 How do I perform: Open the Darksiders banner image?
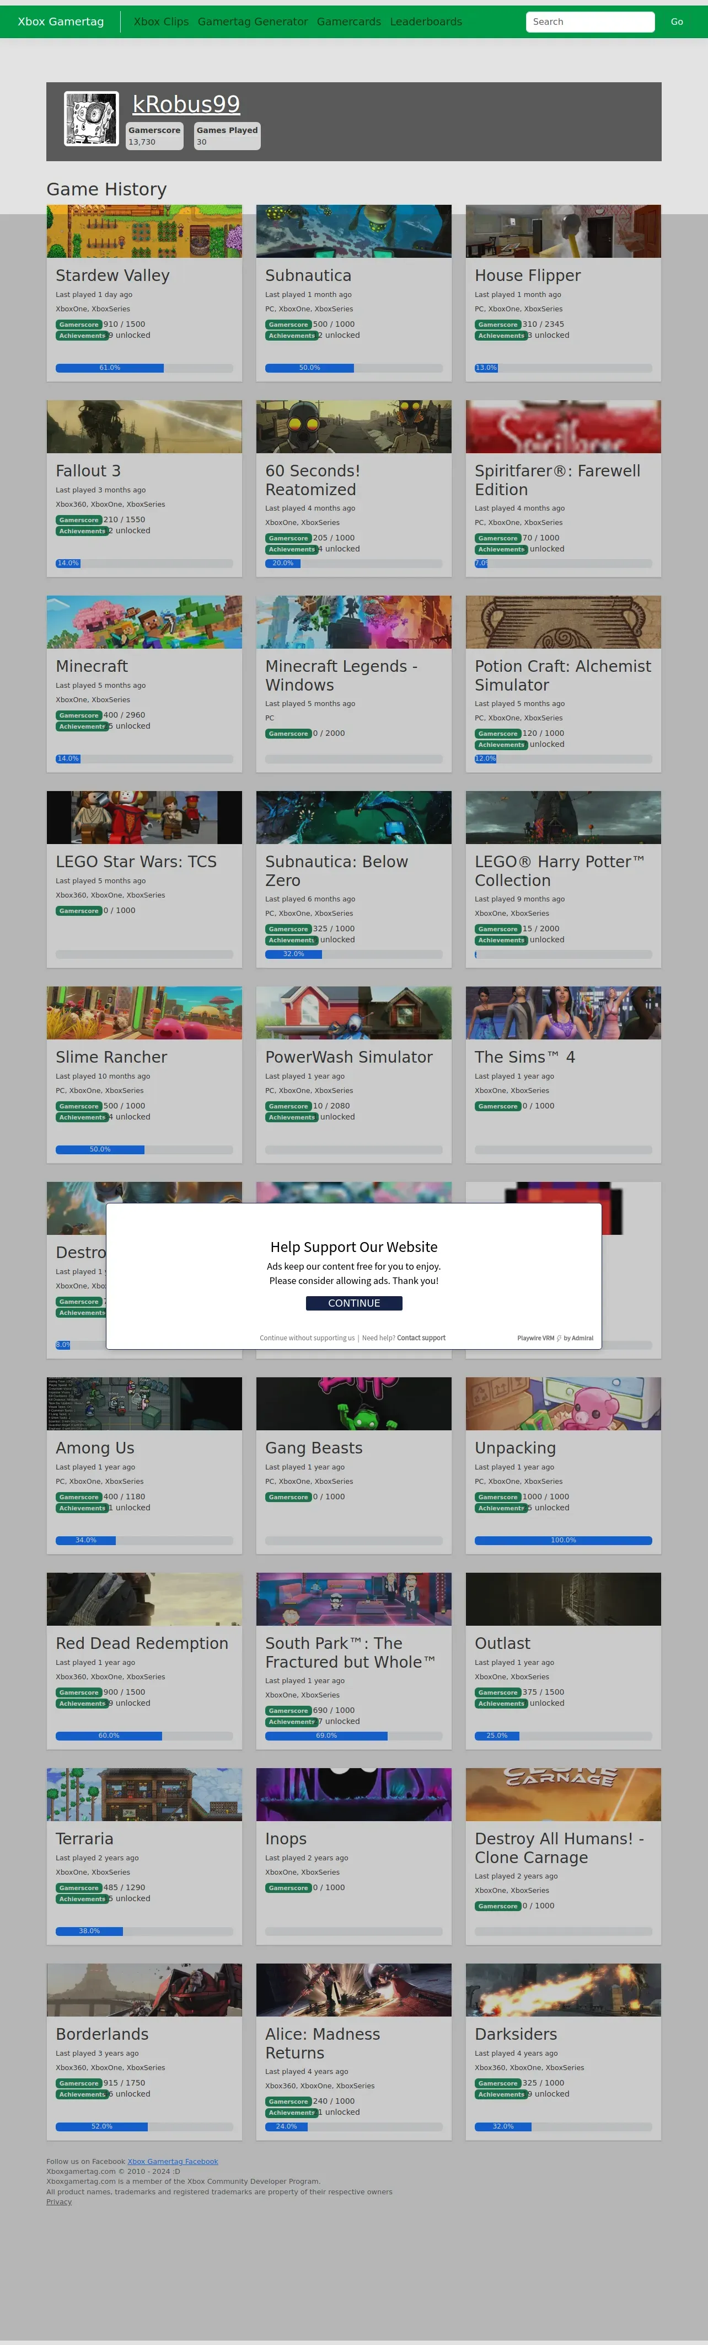[x=564, y=1990]
